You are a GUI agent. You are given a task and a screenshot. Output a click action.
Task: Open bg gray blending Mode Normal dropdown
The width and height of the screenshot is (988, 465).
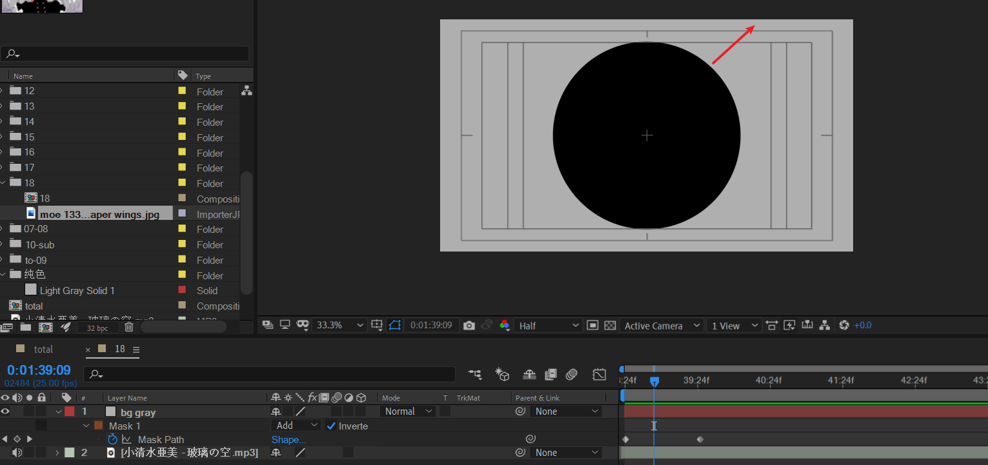pyautogui.click(x=408, y=411)
